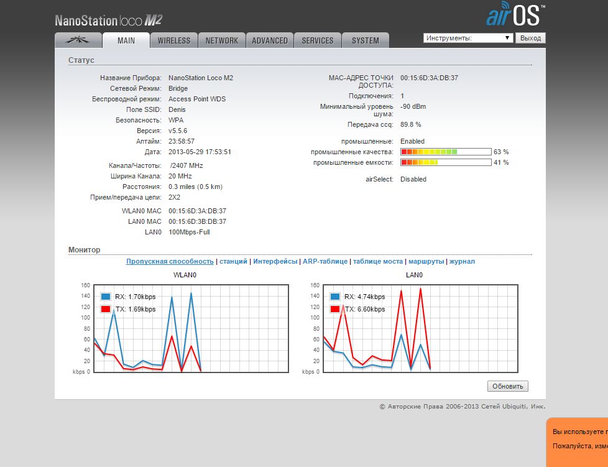Expand the Инструменты dropdown

(468, 38)
